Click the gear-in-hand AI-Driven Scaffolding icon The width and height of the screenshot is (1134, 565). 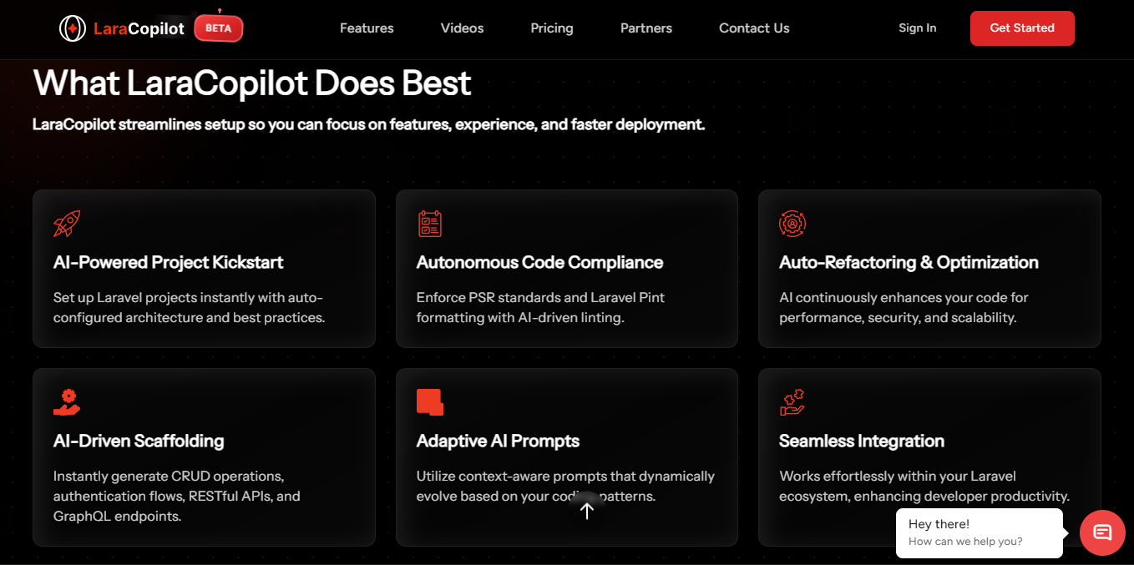(x=67, y=402)
